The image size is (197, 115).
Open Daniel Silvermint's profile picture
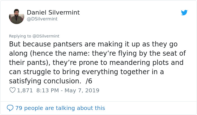17,17
